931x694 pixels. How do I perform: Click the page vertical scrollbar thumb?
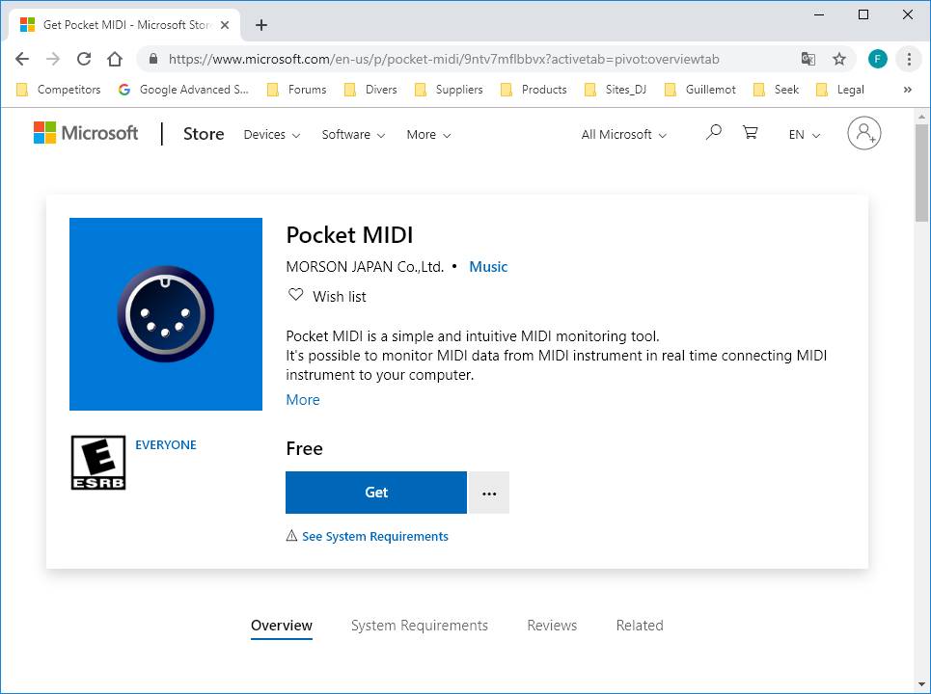(x=921, y=172)
